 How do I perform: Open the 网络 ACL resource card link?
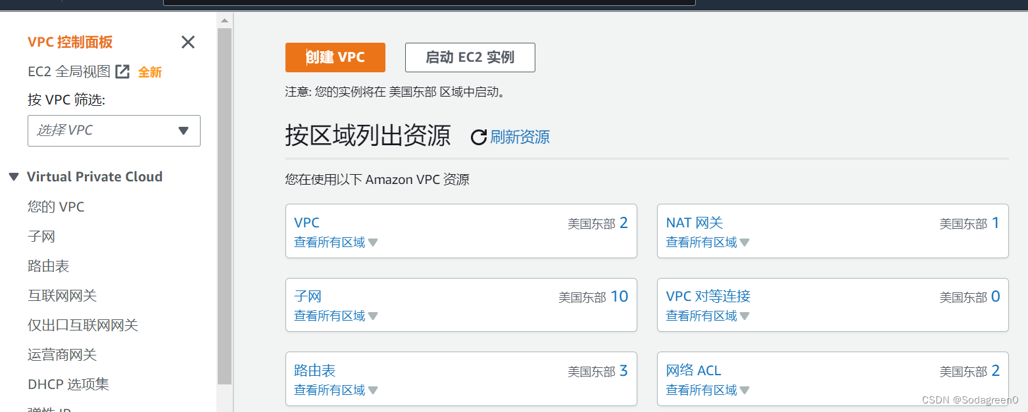tap(694, 371)
